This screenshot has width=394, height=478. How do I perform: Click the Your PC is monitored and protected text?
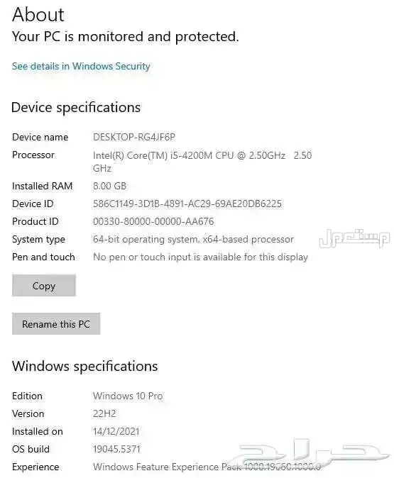click(x=126, y=37)
